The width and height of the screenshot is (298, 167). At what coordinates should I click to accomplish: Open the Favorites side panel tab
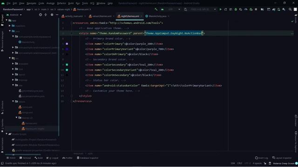pos(2,125)
